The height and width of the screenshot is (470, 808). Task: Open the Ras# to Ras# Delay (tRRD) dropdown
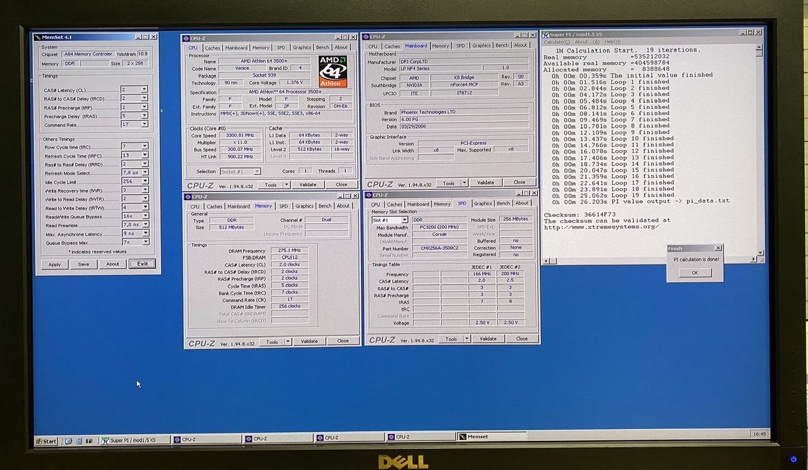(145, 164)
